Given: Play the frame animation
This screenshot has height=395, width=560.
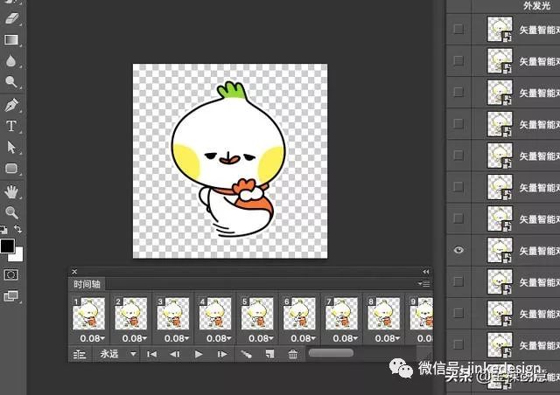Looking at the screenshot, I should (x=199, y=354).
